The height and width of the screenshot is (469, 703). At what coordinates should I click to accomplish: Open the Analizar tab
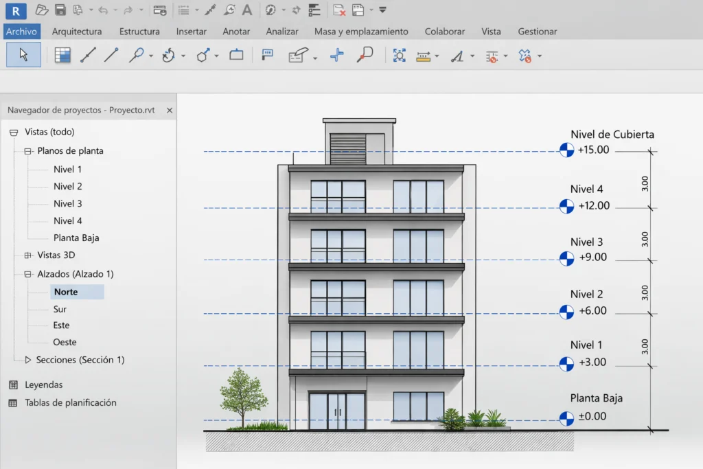[x=282, y=31]
